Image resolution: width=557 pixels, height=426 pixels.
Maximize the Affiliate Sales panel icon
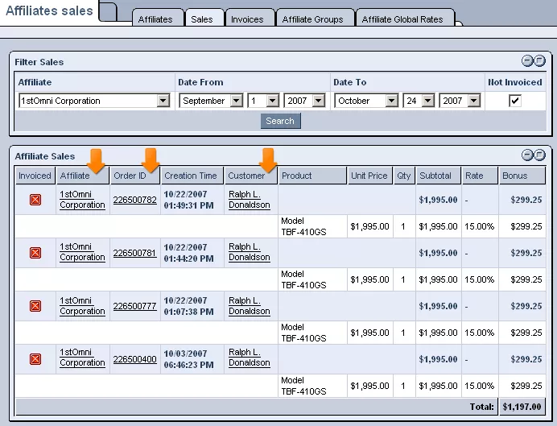(x=539, y=155)
